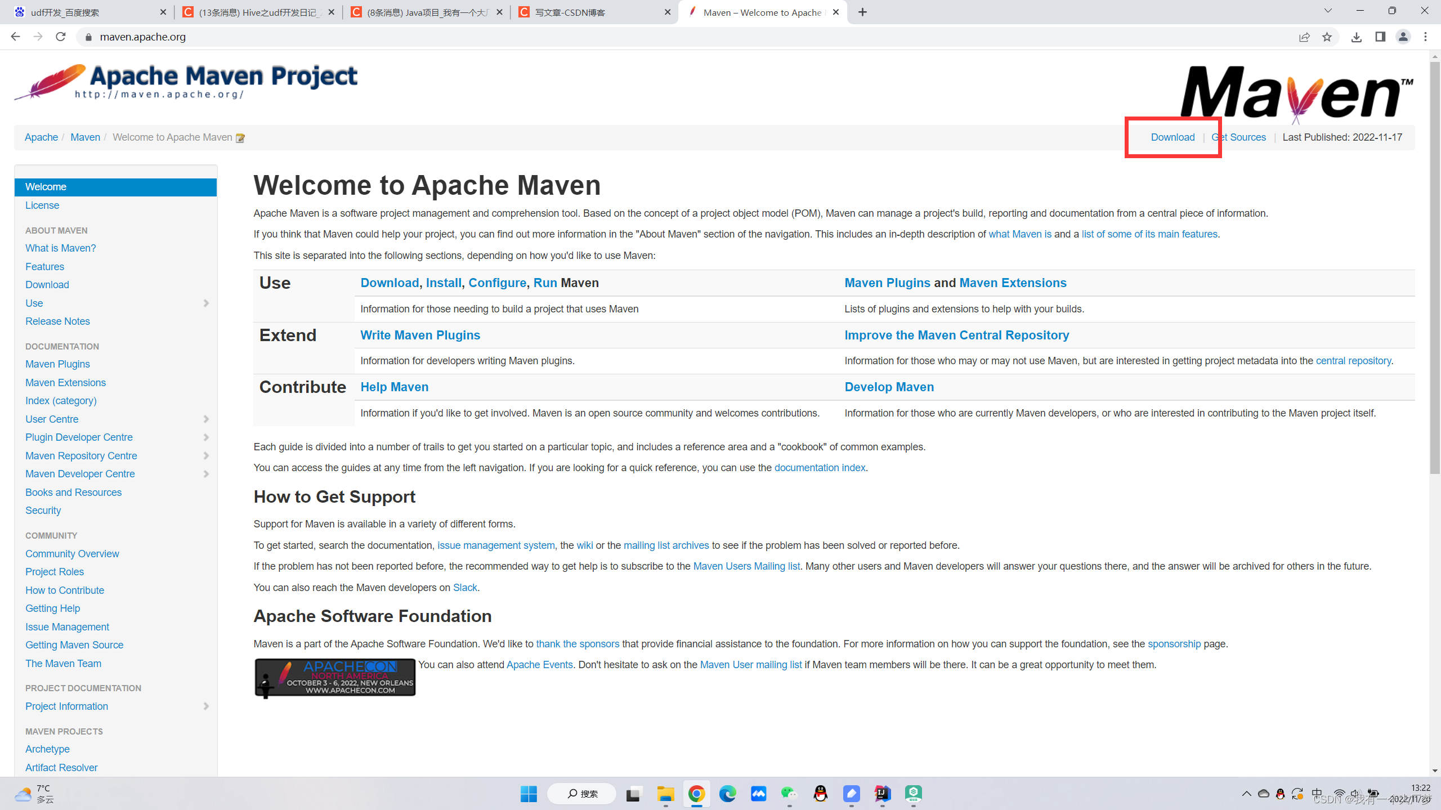This screenshot has height=810, width=1441.
Task: Click the Apache Maven Project feather logo
Action: 186,82
